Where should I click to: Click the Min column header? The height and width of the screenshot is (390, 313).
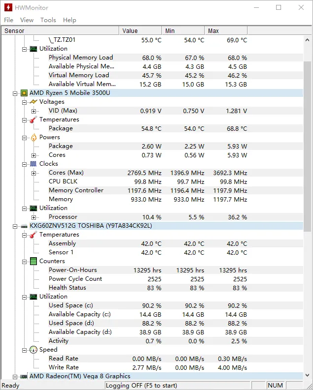tap(183, 30)
